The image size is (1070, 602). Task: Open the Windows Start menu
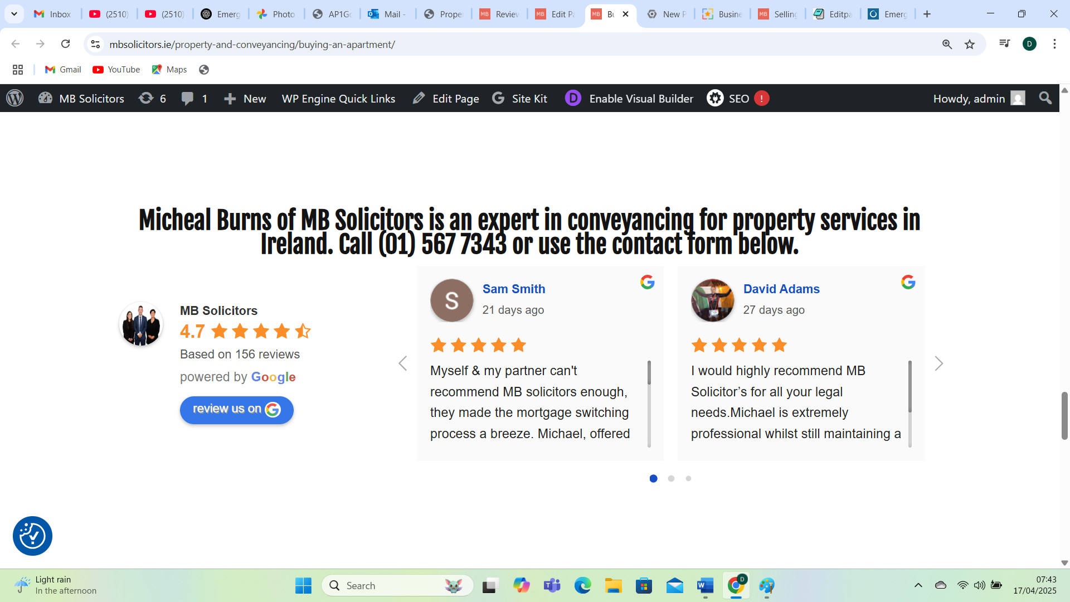pyautogui.click(x=303, y=585)
